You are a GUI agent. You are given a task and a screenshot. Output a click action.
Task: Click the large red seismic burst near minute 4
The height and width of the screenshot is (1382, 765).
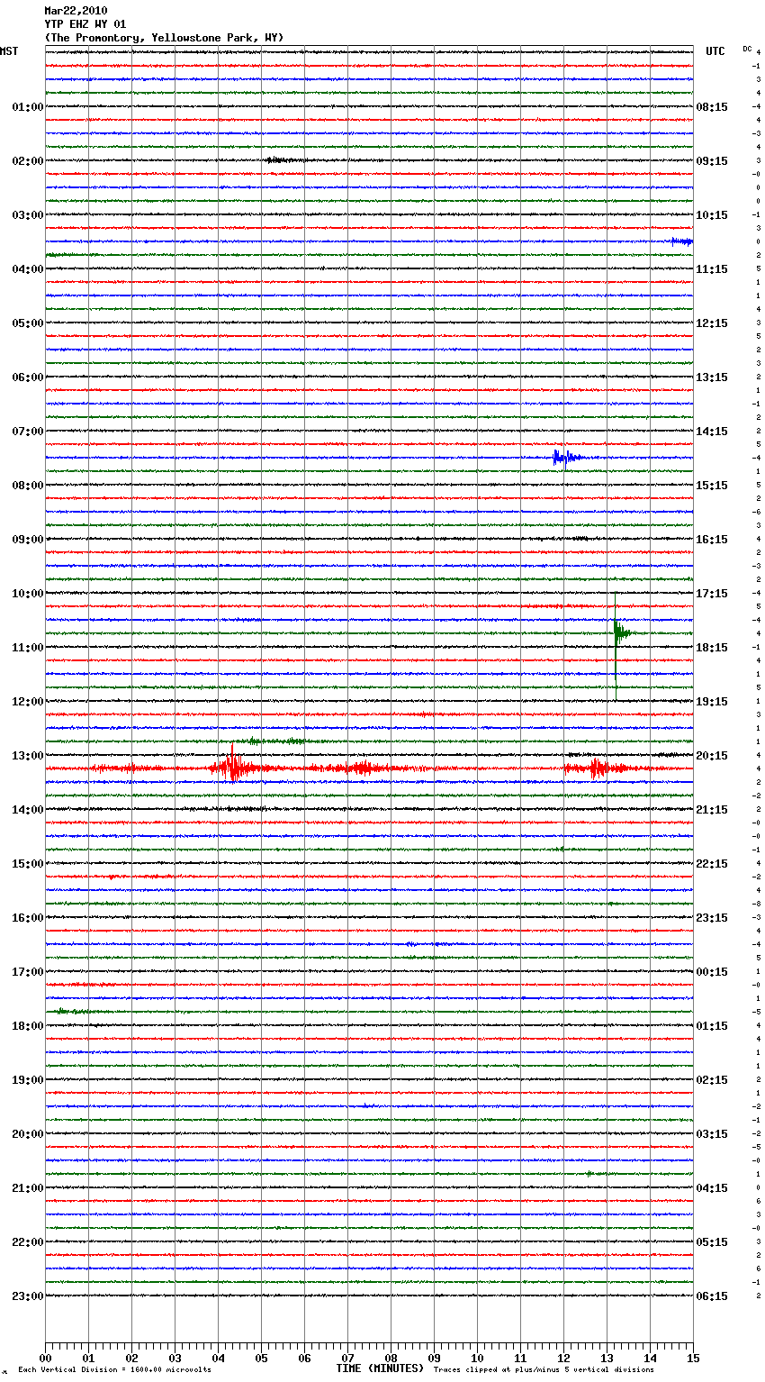(x=232, y=768)
